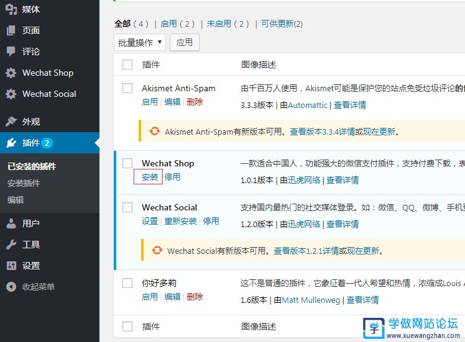
Task: Collapse the sidebar with 收起菜单
Action: pos(31,287)
